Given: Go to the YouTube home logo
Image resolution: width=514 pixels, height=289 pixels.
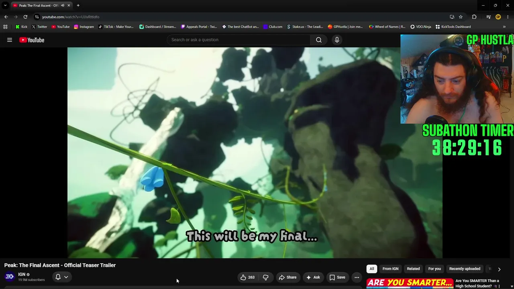Looking at the screenshot, I should pos(32,40).
